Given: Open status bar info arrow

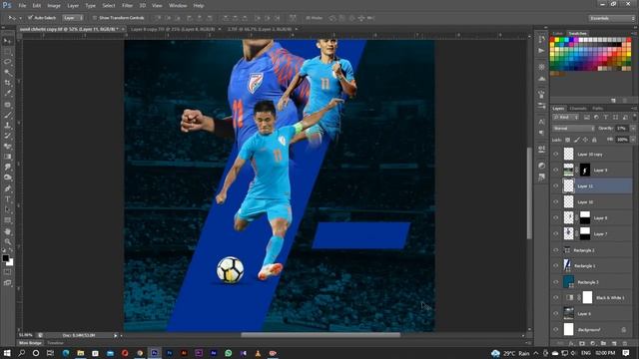Looking at the screenshot, I should pyautogui.click(x=116, y=335).
